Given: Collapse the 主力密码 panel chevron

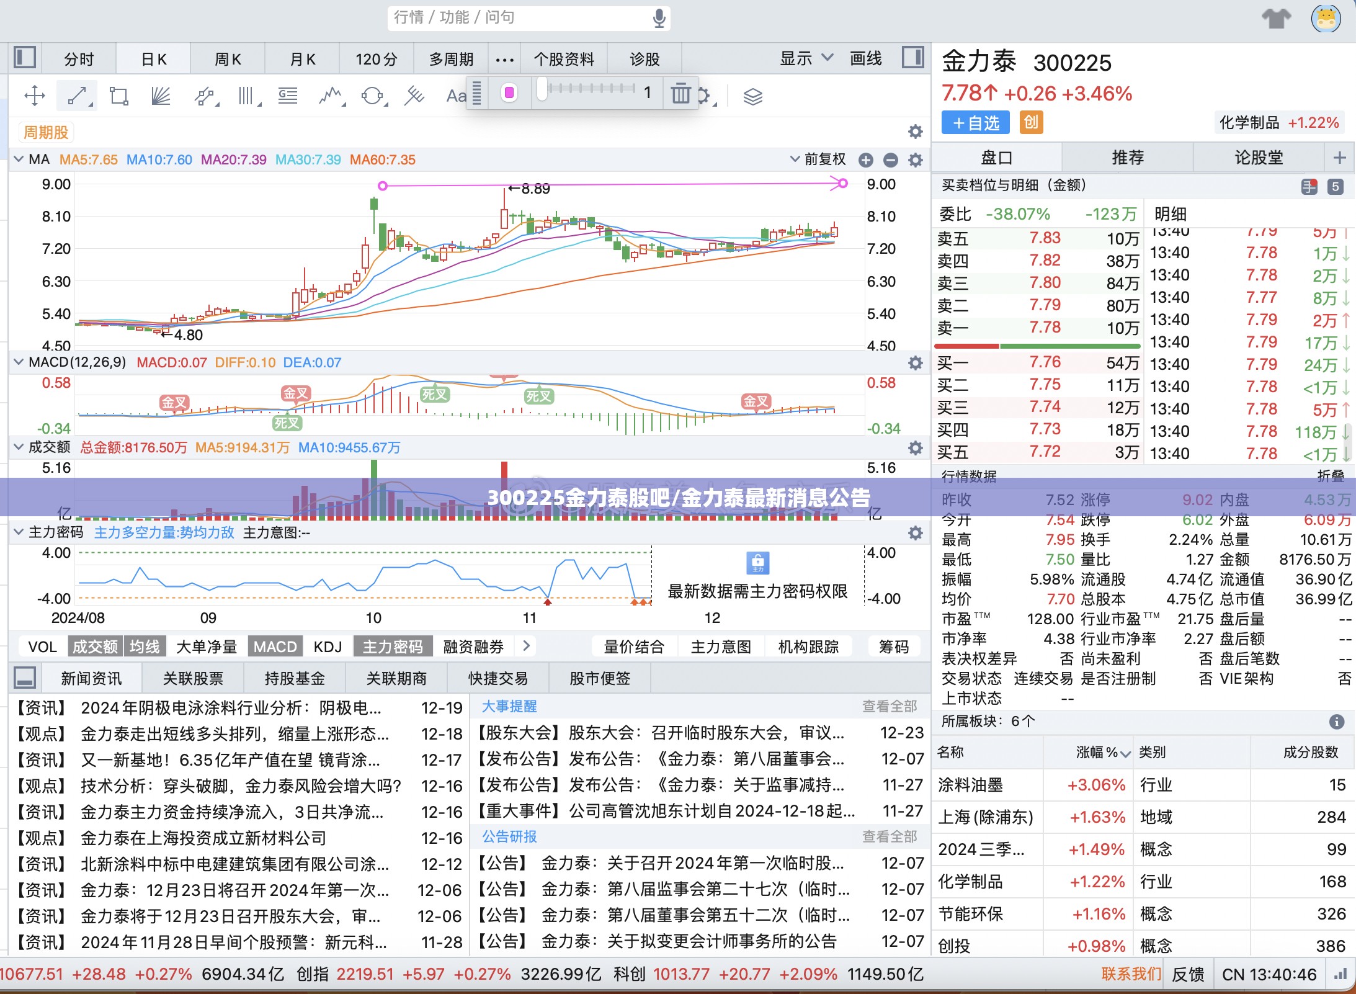Looking at the screenshot, I should 19,532.
